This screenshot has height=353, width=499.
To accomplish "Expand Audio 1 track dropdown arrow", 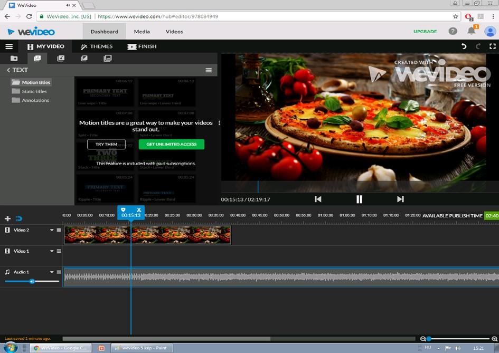I will pos(52,272).
